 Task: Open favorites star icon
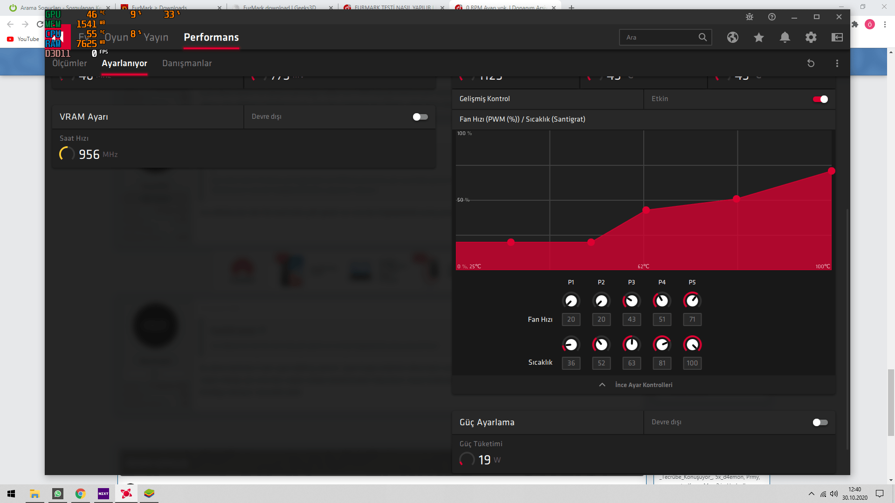click(759, 37)
